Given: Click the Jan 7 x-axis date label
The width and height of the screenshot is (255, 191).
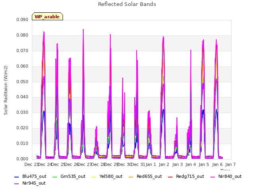Looking at the screenshot, I should point(230,164).
